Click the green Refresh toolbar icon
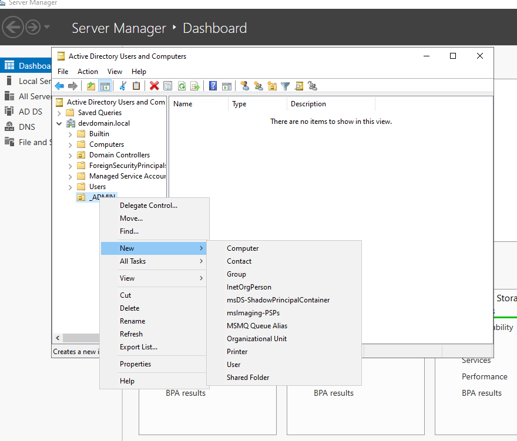 (x=182, y=86)
